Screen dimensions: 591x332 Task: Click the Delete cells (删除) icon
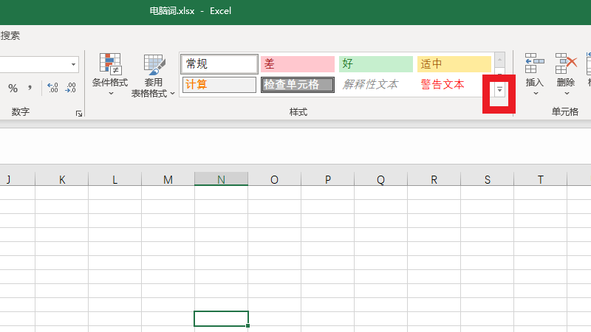click(566, 64)
